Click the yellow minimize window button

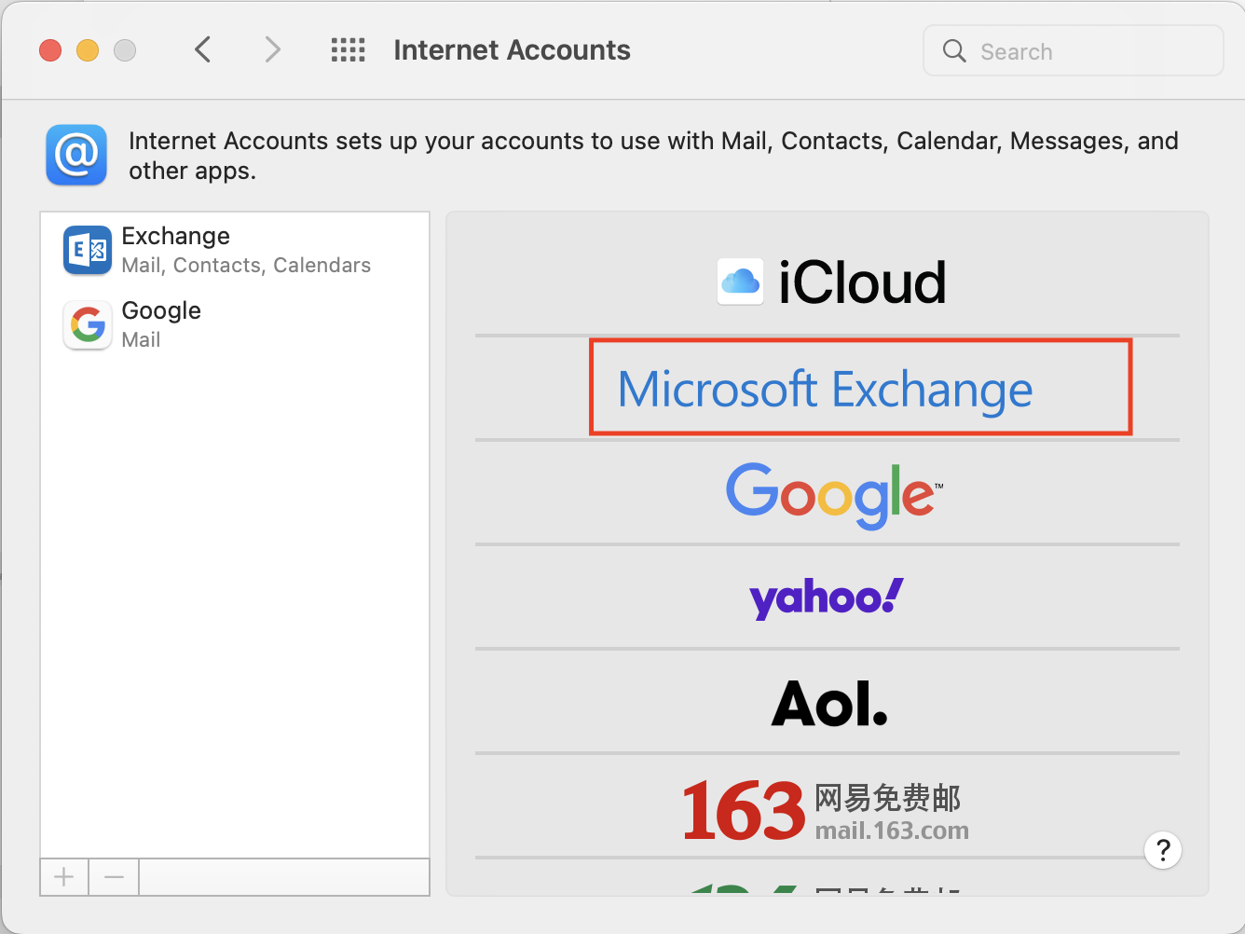(88, 50)
